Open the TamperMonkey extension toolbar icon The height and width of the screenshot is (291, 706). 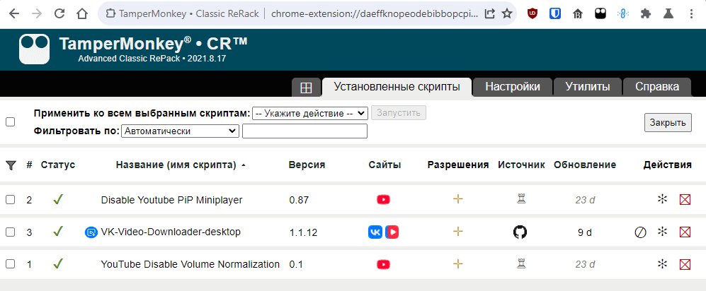pos(600,14)
